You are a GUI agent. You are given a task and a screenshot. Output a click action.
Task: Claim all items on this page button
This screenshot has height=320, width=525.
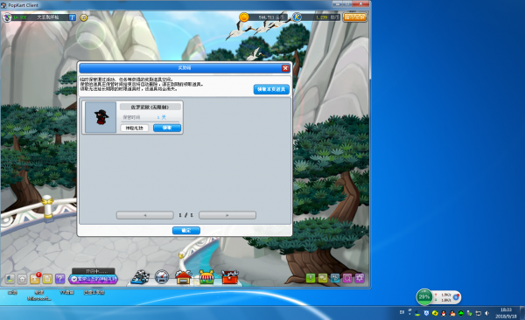(x=271, y=89)
